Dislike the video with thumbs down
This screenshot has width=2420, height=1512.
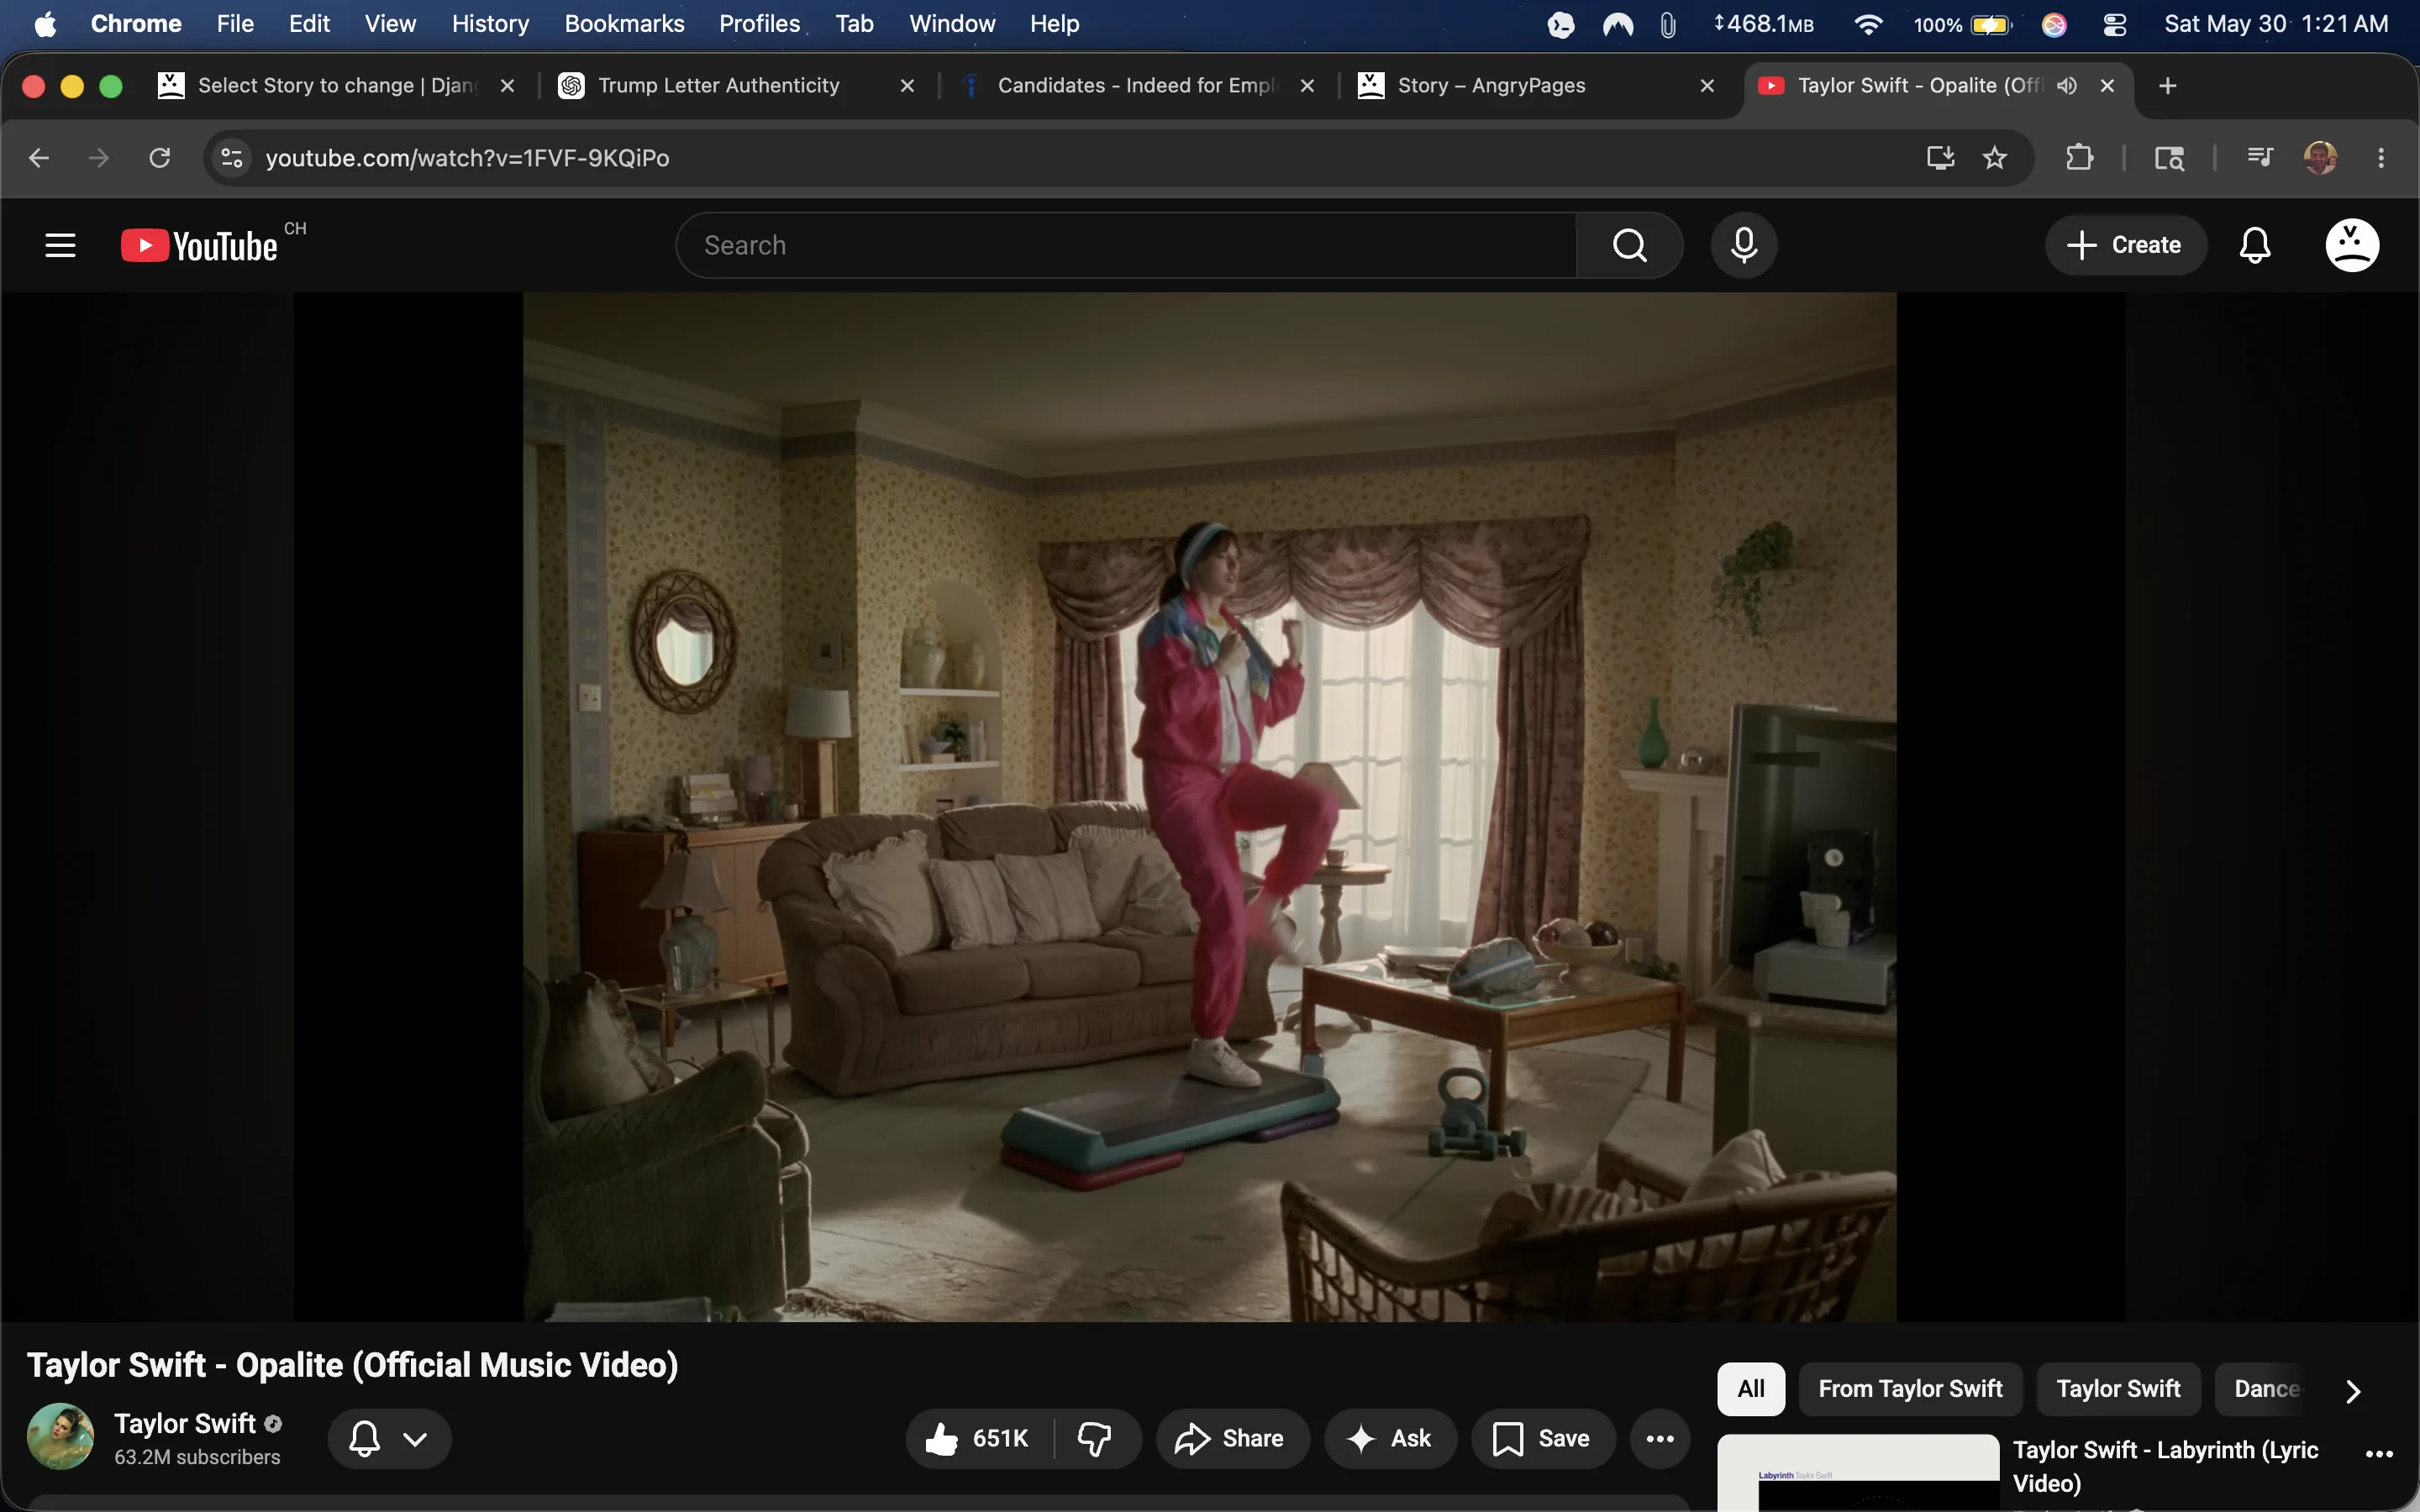coord(1096,1438)
